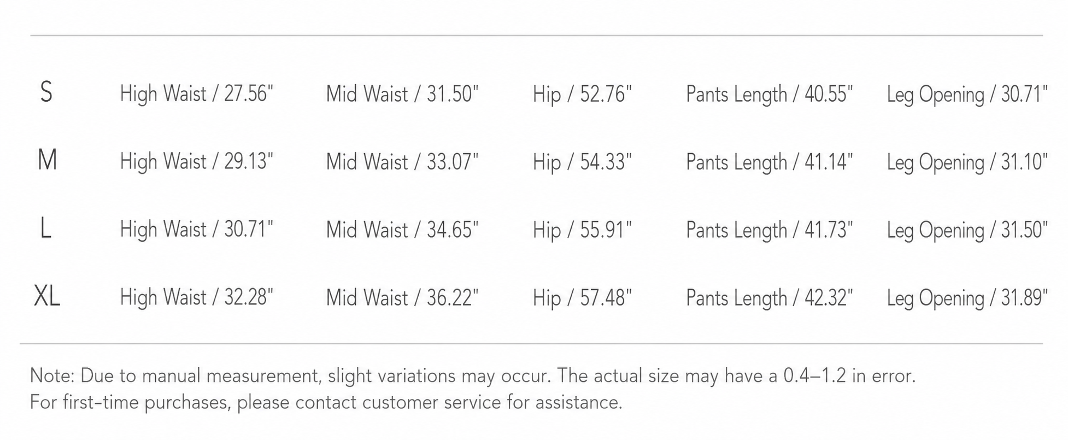Click the L size label
1068x440 pixels.
46,228
